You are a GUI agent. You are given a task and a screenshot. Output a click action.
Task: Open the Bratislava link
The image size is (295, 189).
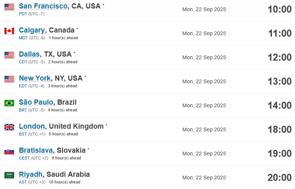(36, 150)
